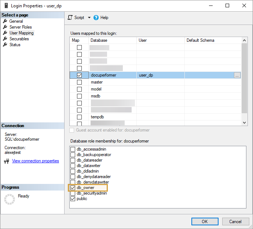Select the tempdb database row
This screenshot has width=253, height=229.
point(97,117)
